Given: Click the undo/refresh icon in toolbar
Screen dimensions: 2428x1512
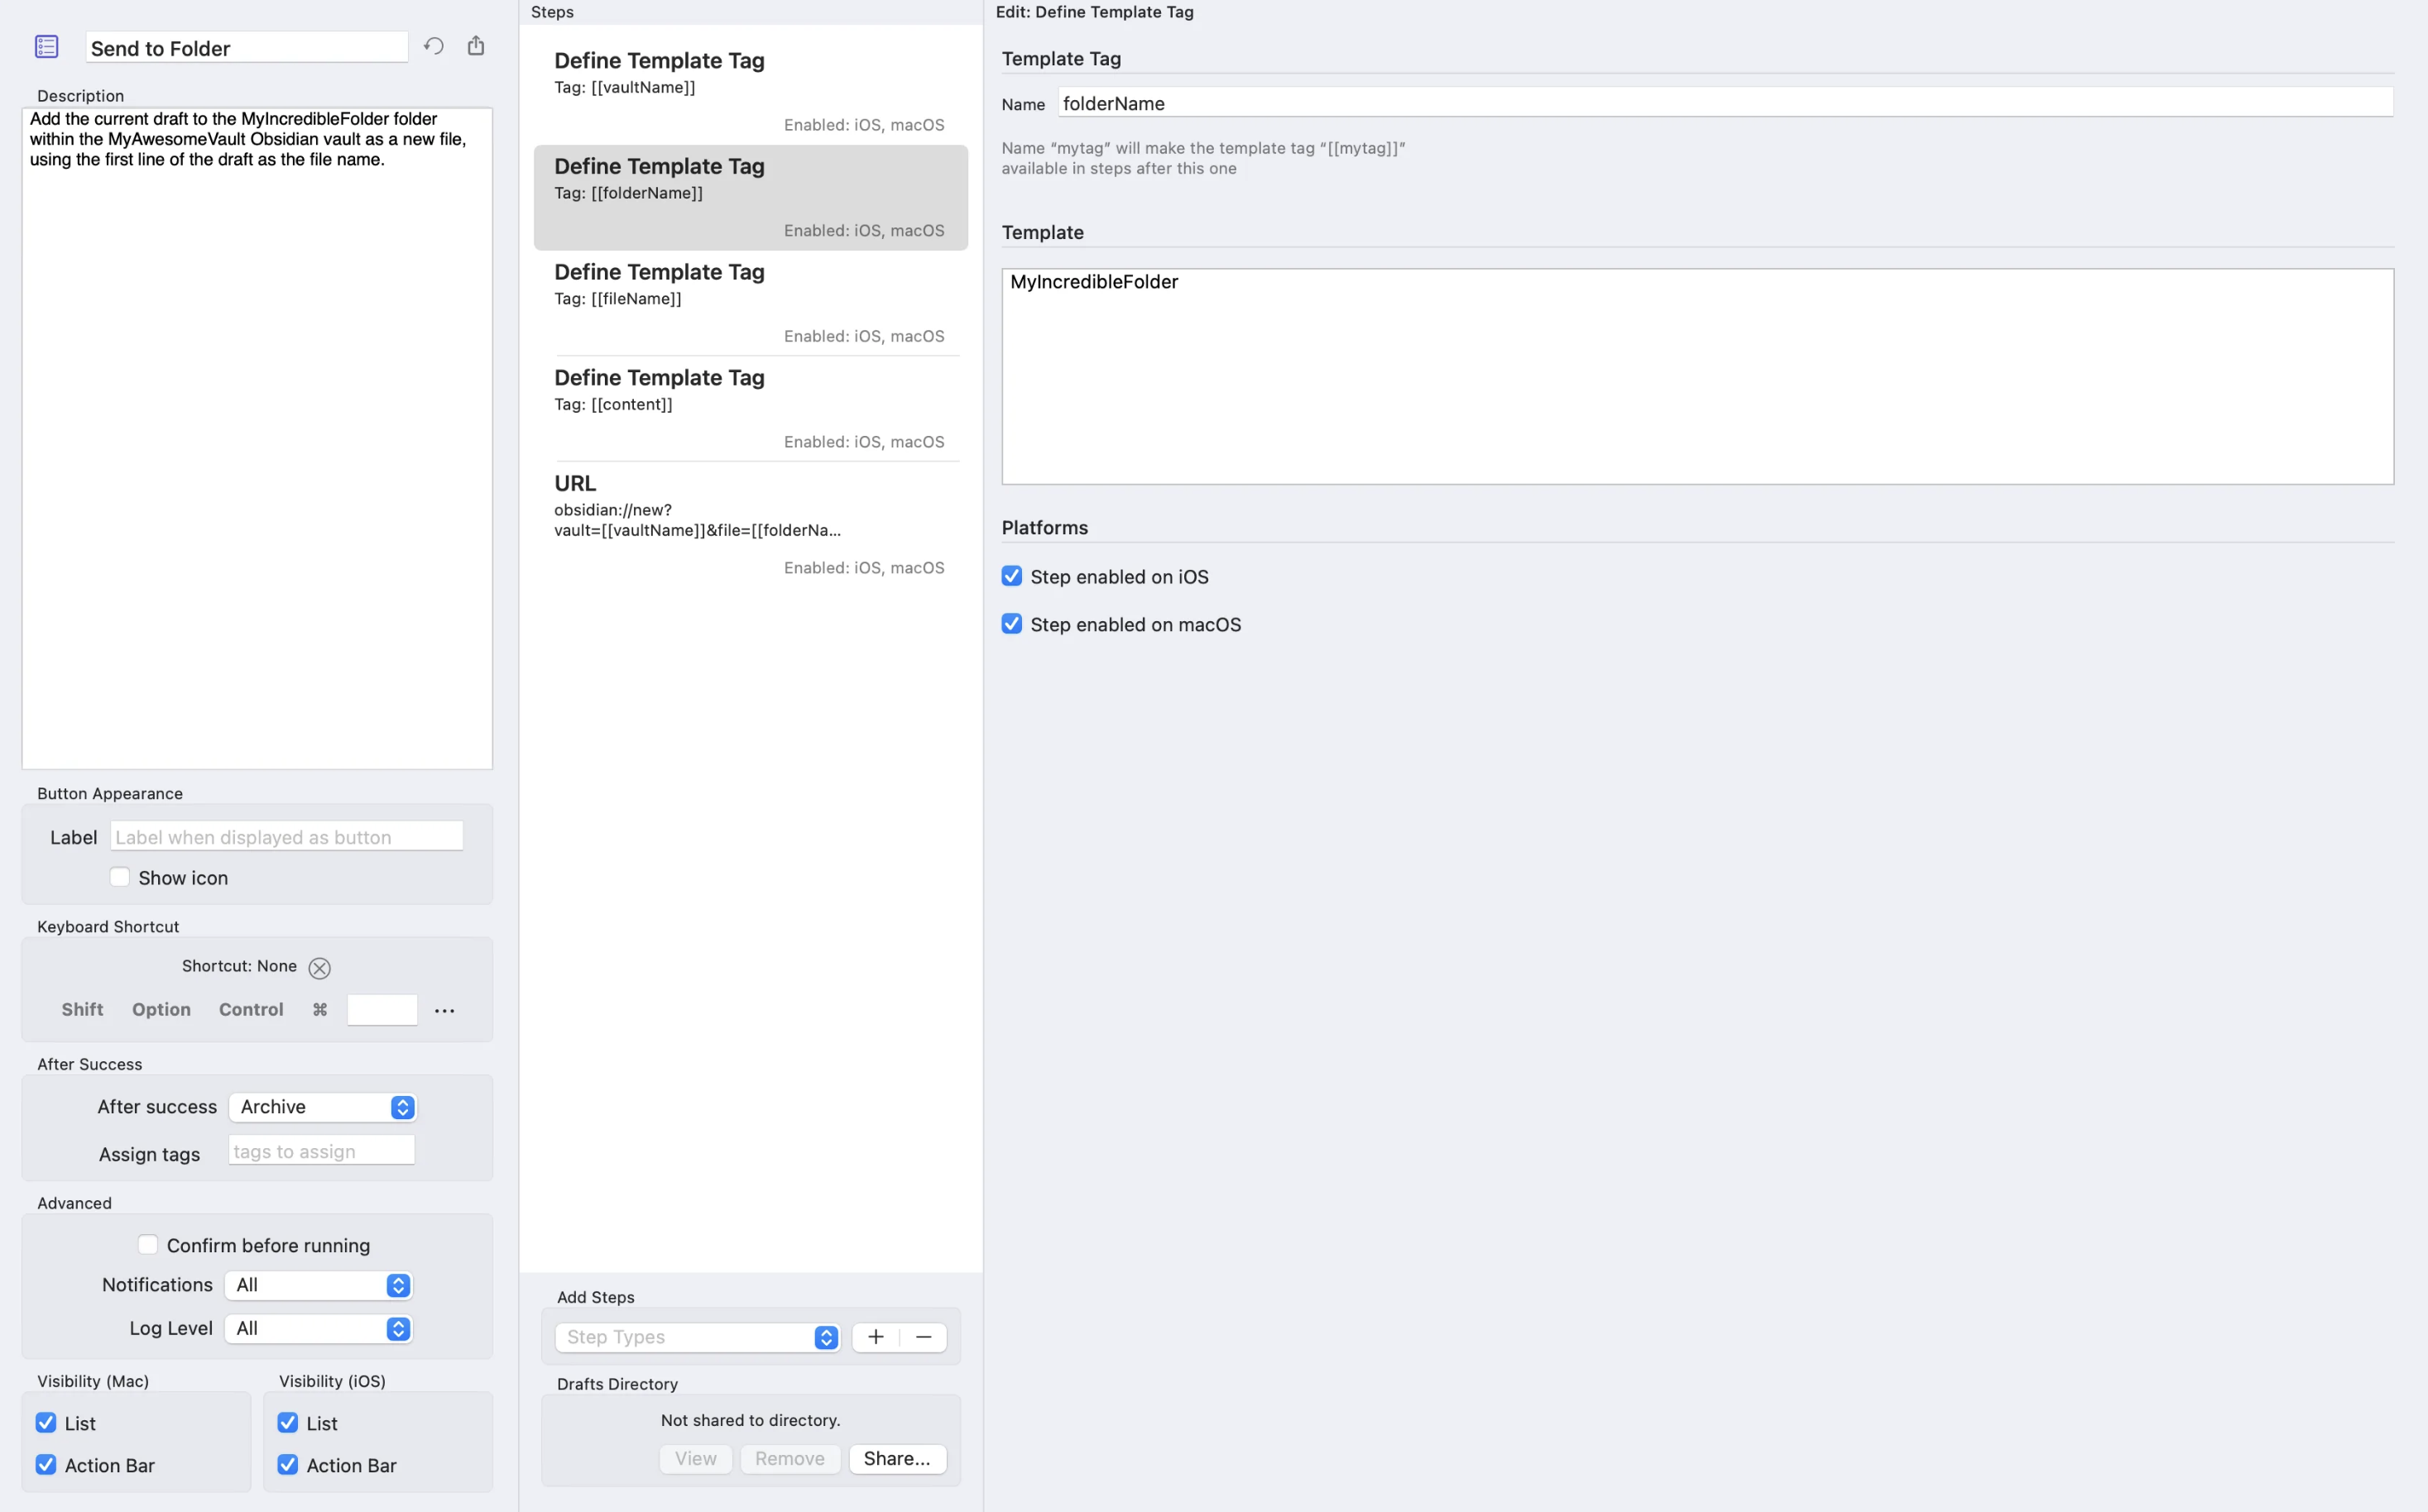Looking at the screenshot, I should click(434, 47).
